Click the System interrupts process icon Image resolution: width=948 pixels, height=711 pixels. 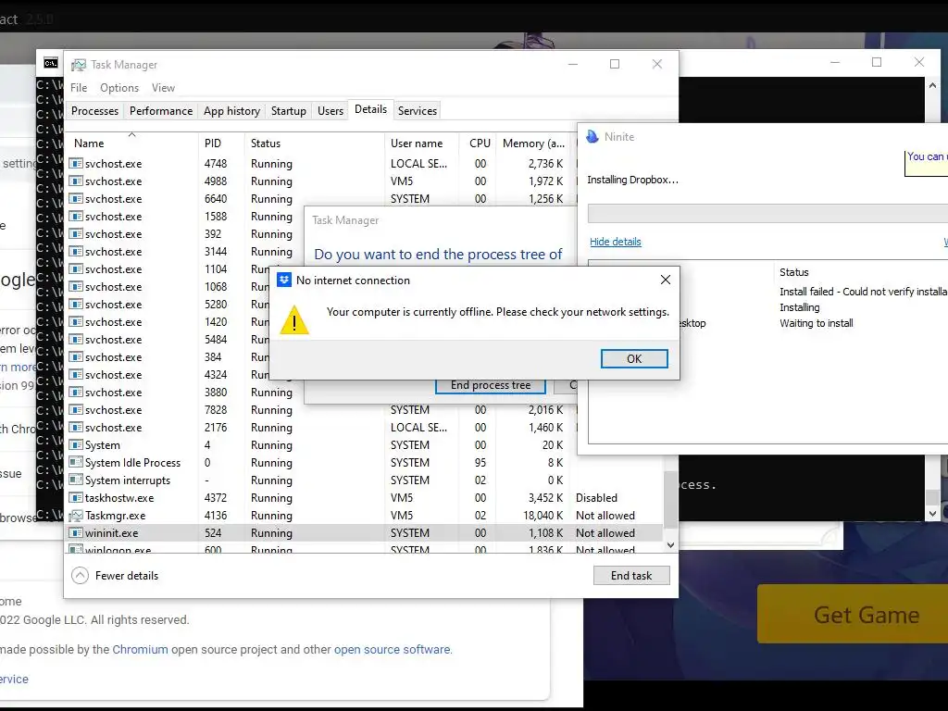pos(76,480)
